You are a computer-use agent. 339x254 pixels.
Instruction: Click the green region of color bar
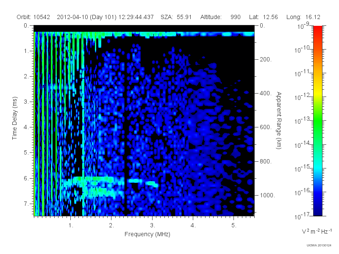coord(317,127)
